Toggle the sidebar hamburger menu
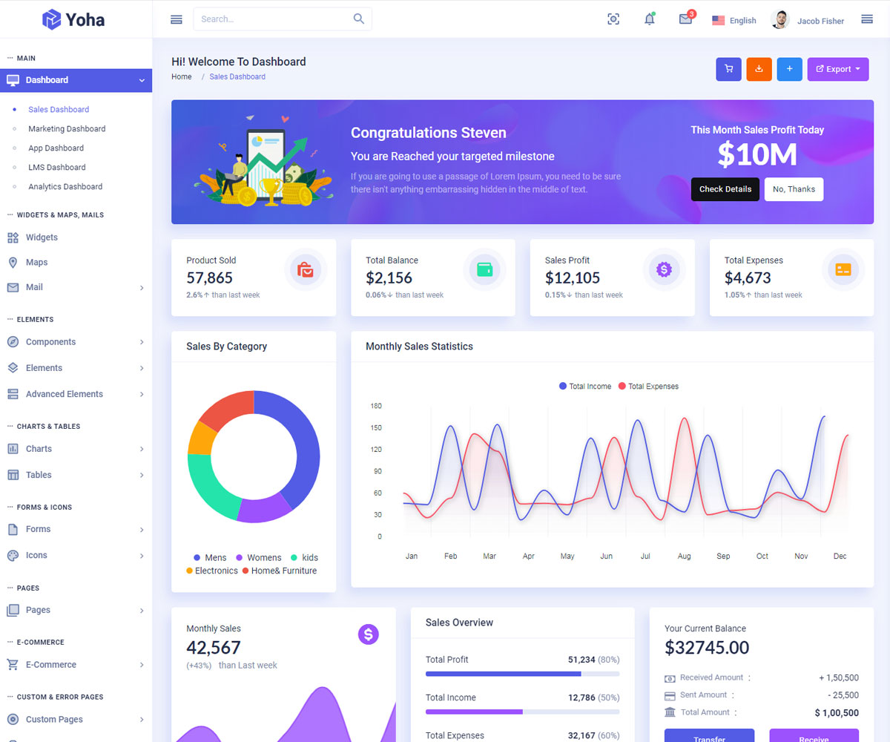 [177, 19]
